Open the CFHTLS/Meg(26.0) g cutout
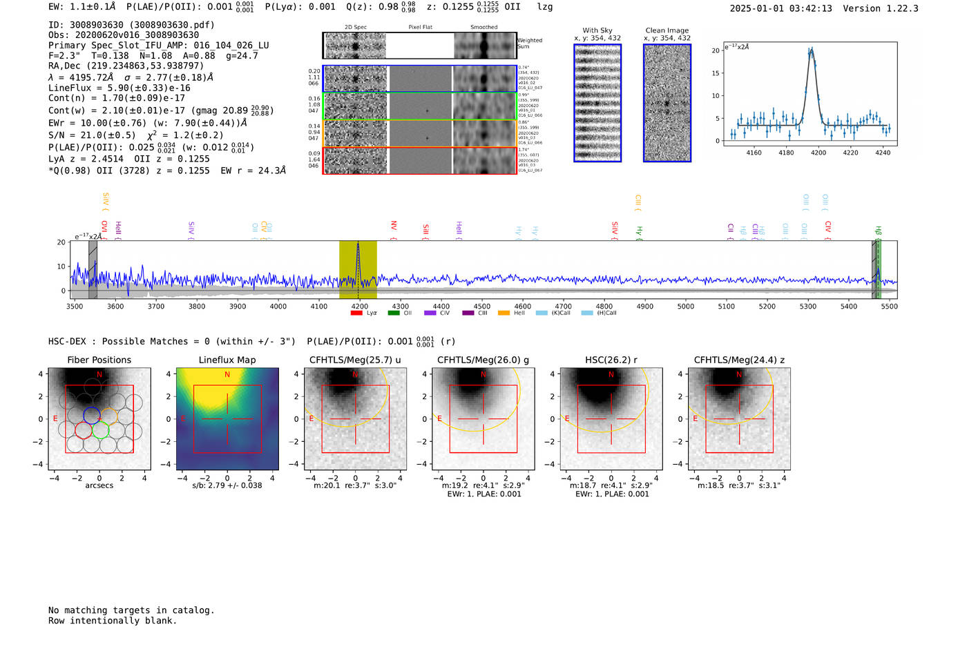Screen dimensions: 967x658 483,419
